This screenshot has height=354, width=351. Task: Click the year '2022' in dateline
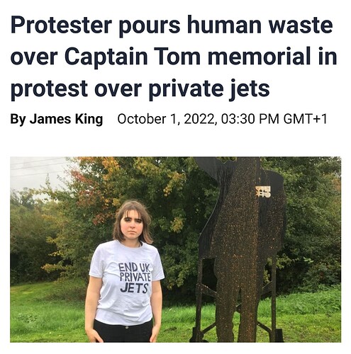point(200,119)
